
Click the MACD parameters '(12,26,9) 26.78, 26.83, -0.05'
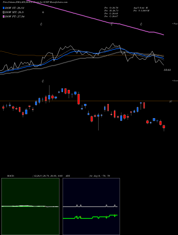point(47,176)
